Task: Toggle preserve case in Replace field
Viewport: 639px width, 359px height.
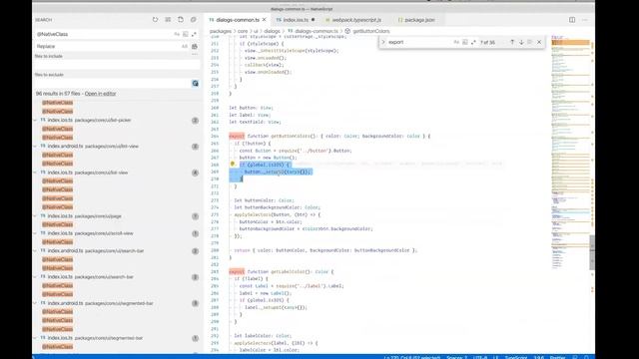Action: [x=185, y=47]
